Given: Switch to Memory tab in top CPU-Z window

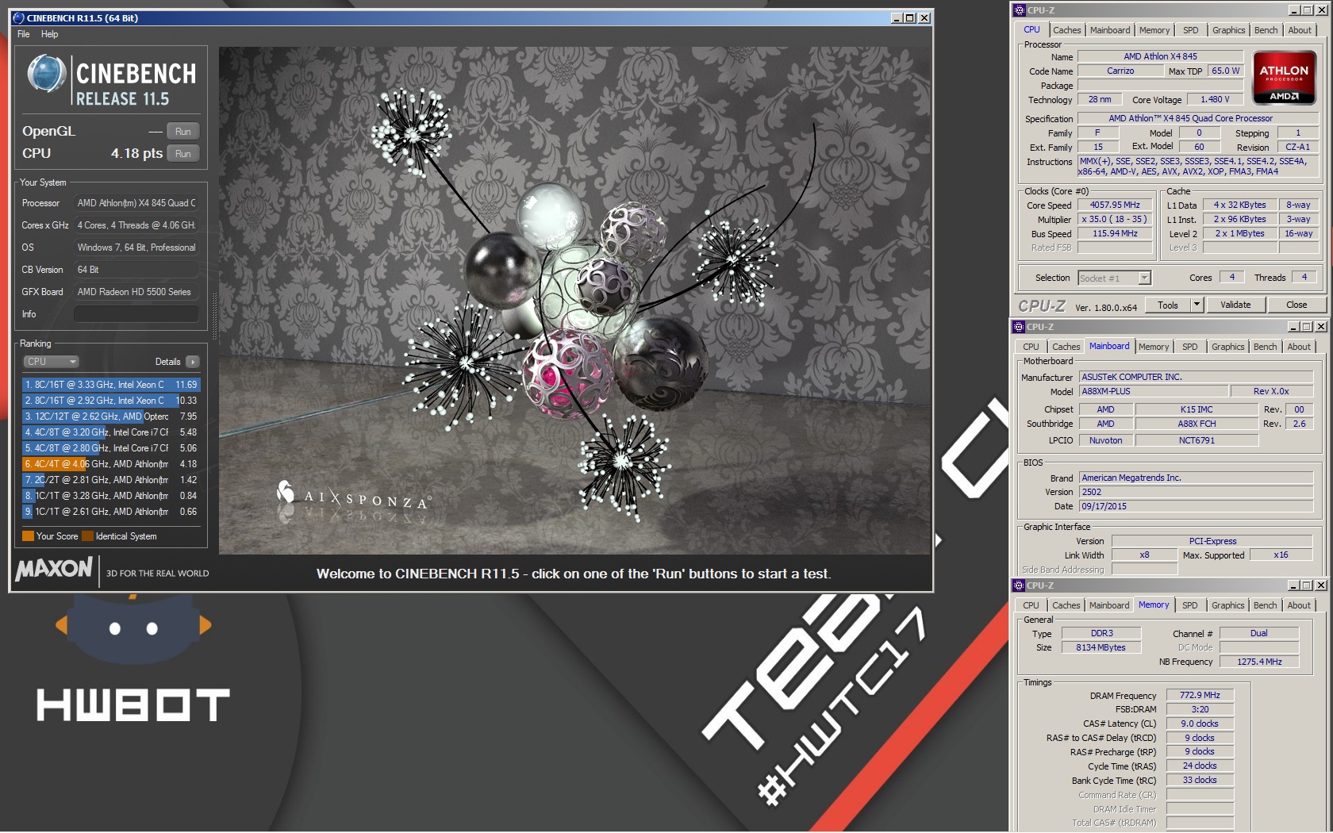Looking at the screenshot, I should pos(1154,30).
